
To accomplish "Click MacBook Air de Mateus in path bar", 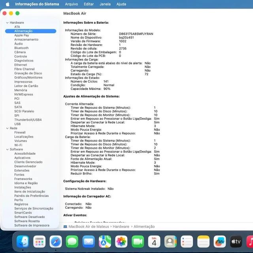I will (89, 227).
